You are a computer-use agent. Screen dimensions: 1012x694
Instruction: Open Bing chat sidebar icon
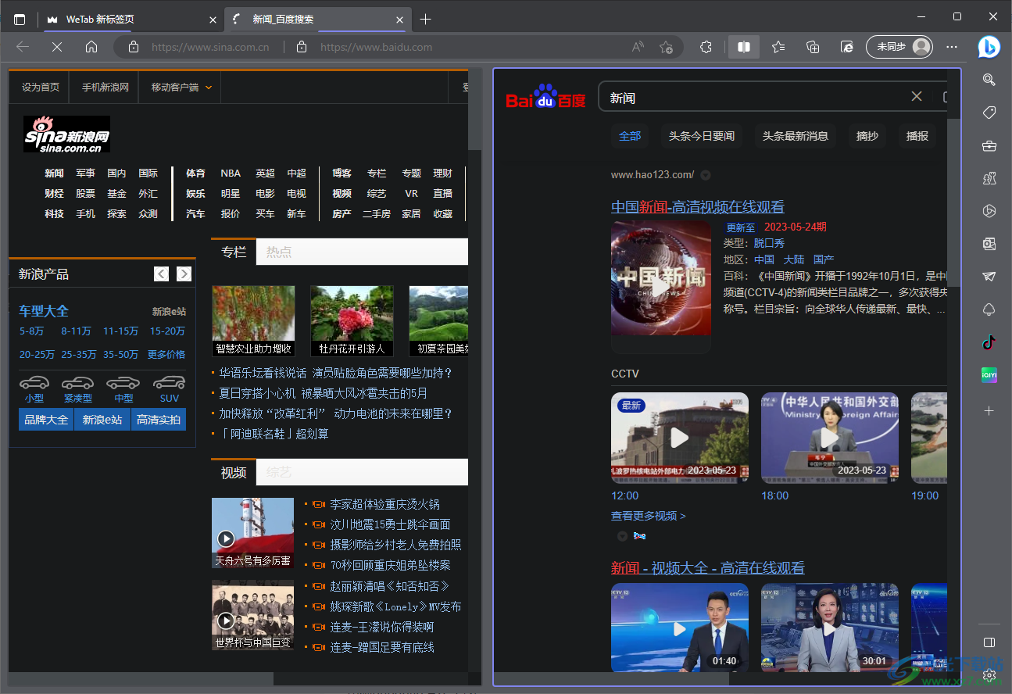989,47
